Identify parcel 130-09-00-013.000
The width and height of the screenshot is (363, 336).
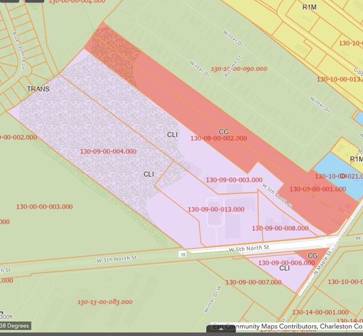[216, 209]
